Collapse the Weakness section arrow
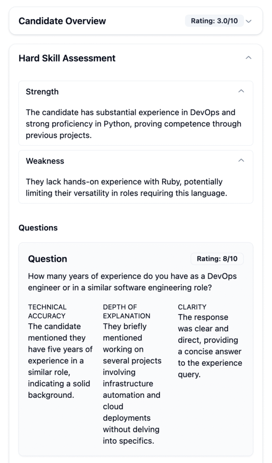This screenshot has height=463, width=272. 241,161
